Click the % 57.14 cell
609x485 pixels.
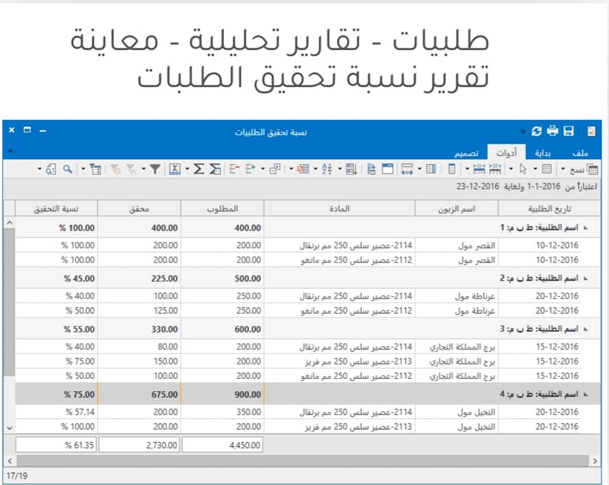[x=56, y=412]
